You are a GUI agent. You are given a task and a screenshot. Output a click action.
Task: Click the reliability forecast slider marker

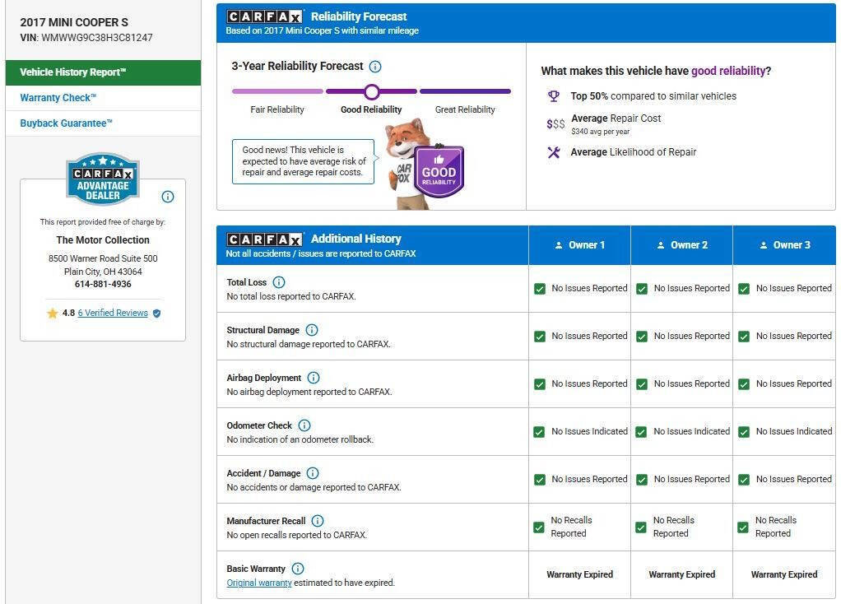372,91
